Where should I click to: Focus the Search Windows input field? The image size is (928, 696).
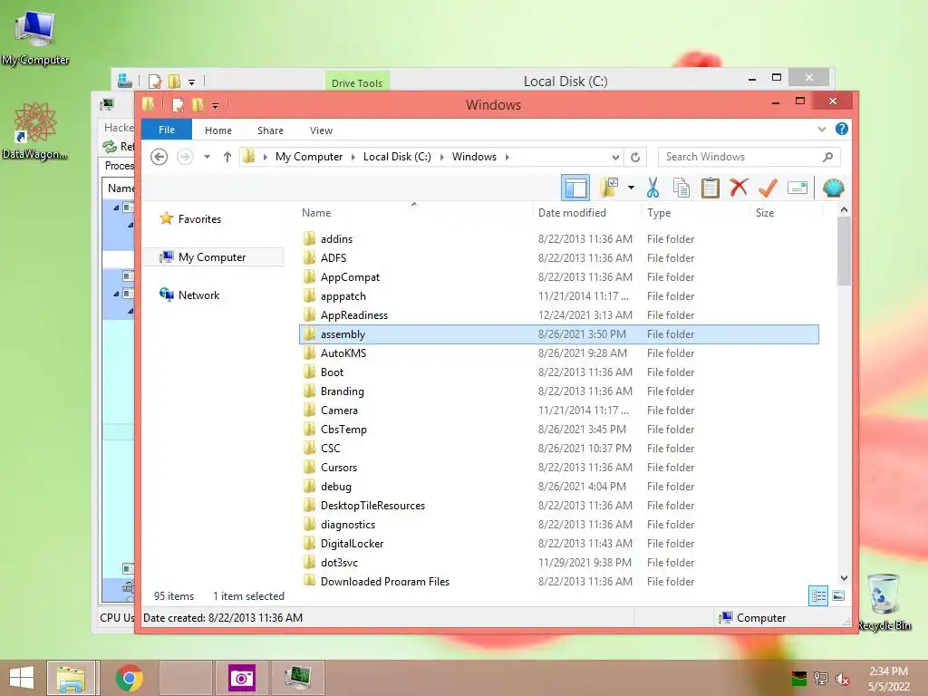pos(749,157)
